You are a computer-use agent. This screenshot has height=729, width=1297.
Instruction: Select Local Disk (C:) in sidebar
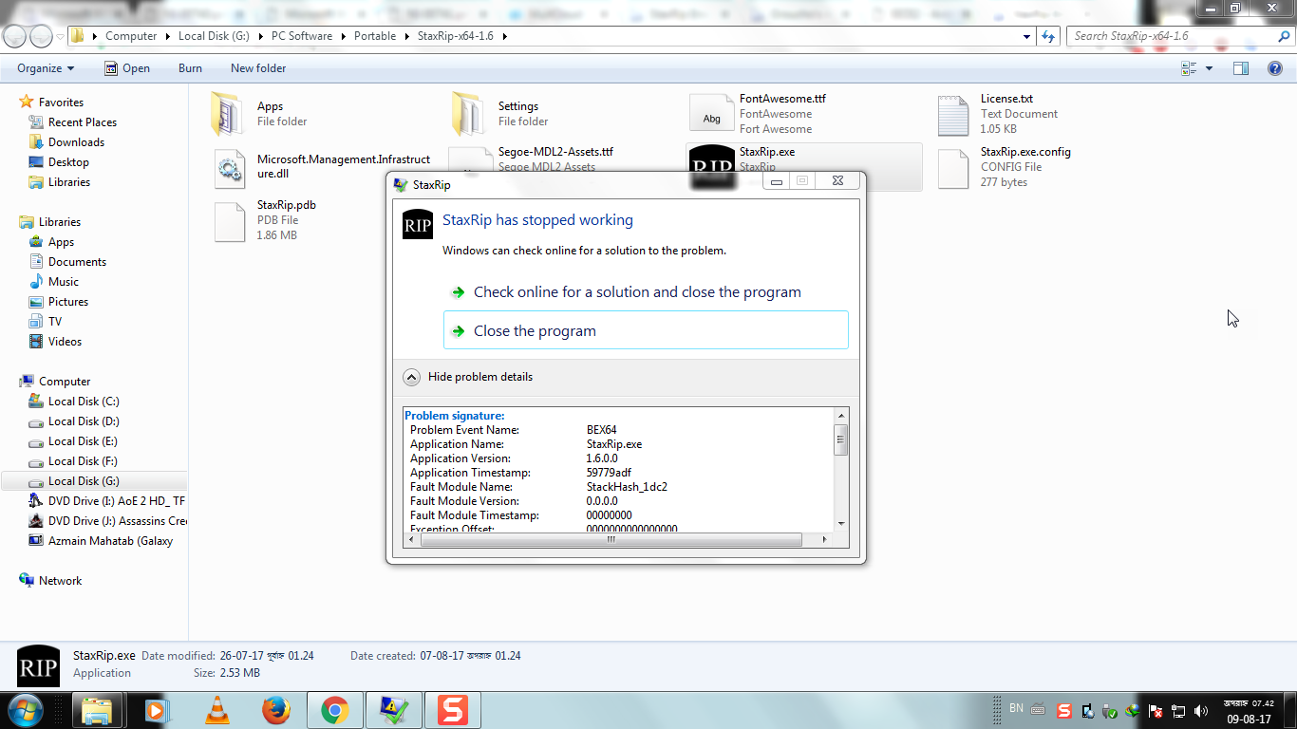point(84,402)
